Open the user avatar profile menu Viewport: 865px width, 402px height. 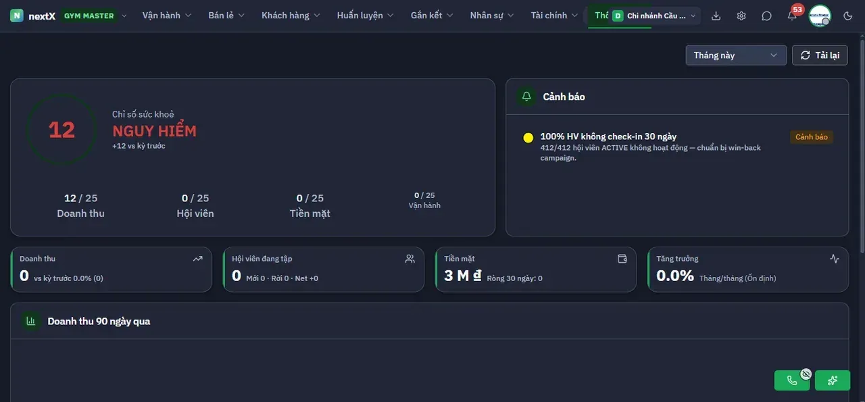[820, 16]
